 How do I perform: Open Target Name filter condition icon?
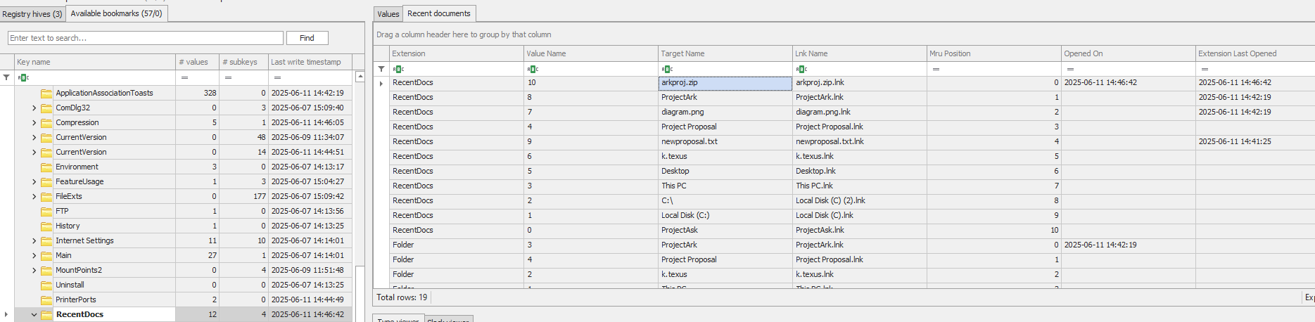coord(668,69)
